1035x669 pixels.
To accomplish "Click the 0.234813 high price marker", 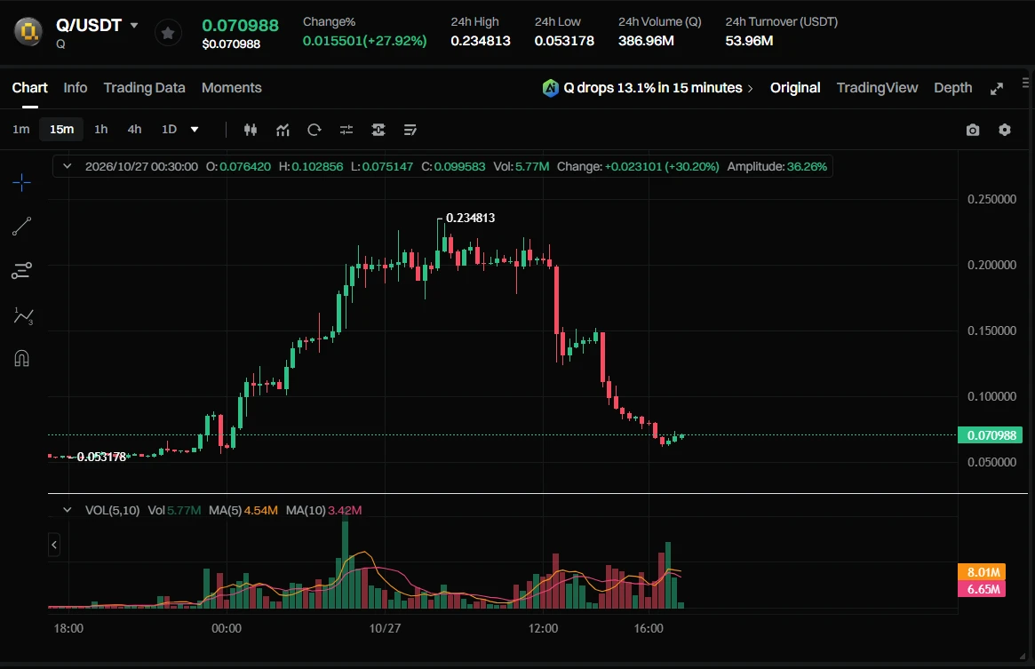I will [470, 218].
